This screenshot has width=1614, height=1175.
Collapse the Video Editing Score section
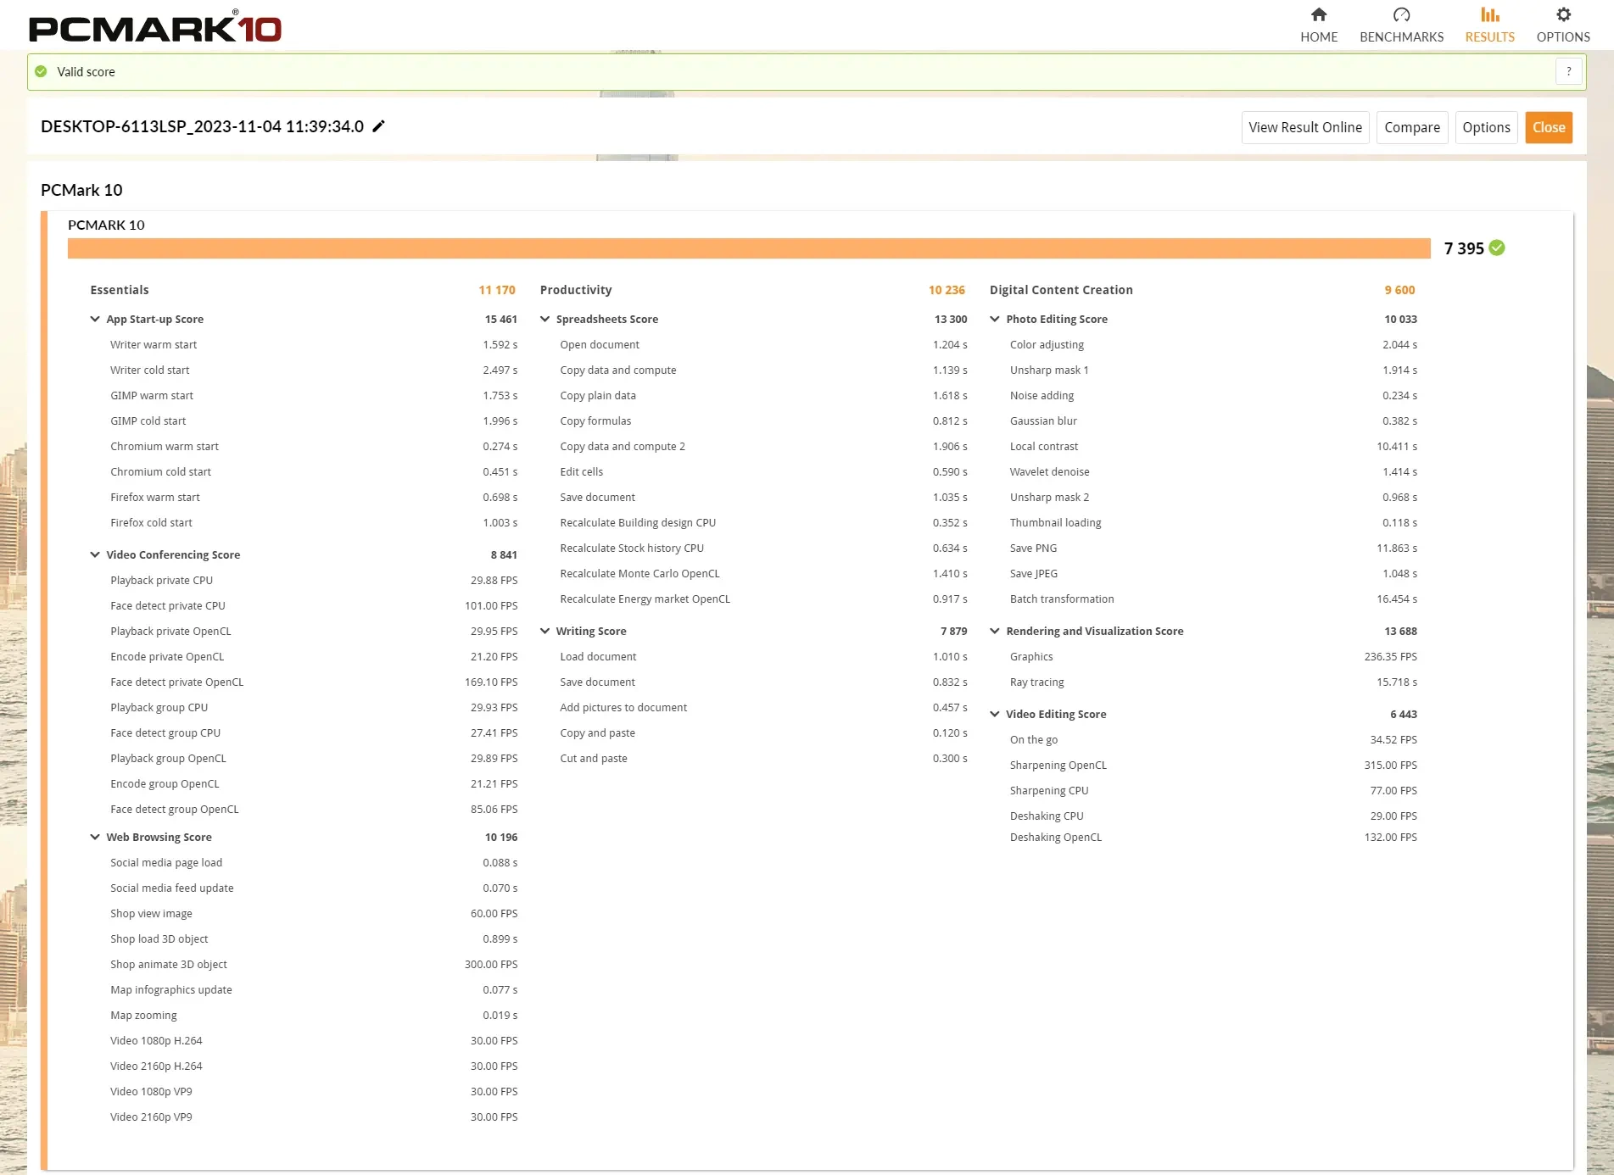coord(995,715)
